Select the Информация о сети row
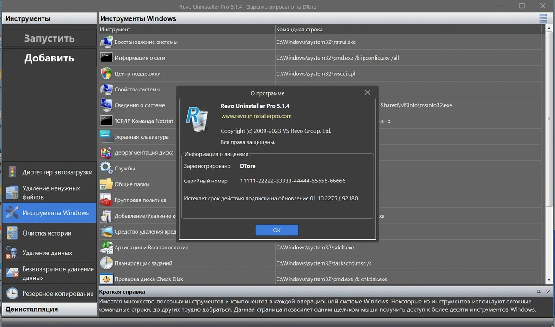555x327 pixels. pyautogui.click(x=320, y=58)
